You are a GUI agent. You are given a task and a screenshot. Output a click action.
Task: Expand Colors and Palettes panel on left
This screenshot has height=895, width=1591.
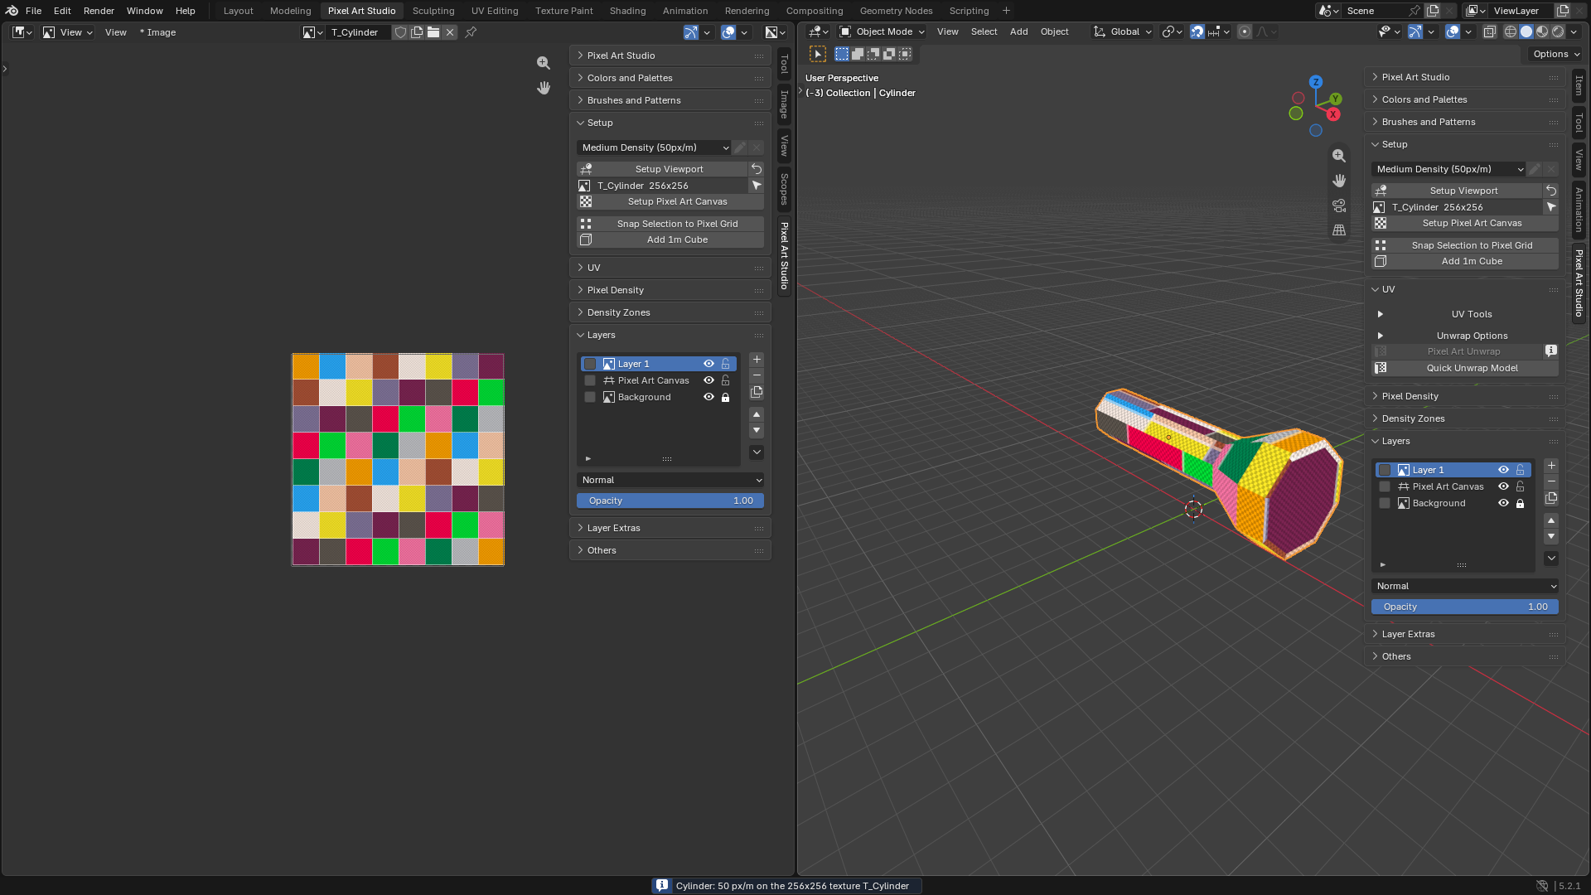[670, 78]
